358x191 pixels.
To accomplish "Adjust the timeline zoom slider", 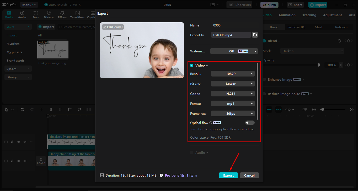I will pos(322,110).
